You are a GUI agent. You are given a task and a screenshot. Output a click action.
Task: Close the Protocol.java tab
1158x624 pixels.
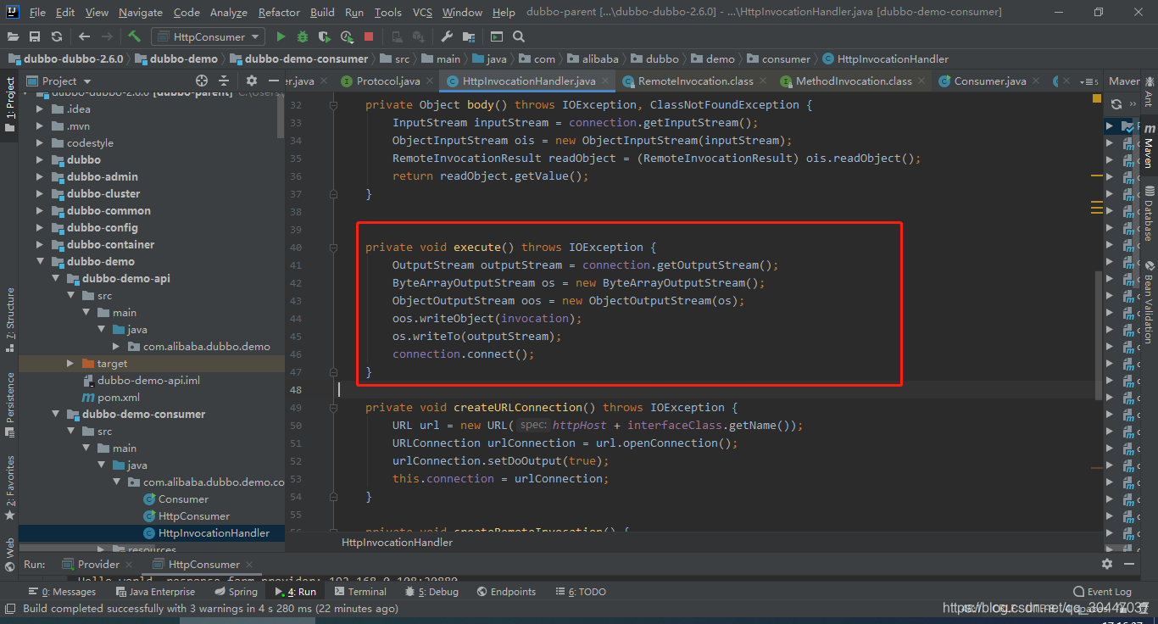[431, 81]
